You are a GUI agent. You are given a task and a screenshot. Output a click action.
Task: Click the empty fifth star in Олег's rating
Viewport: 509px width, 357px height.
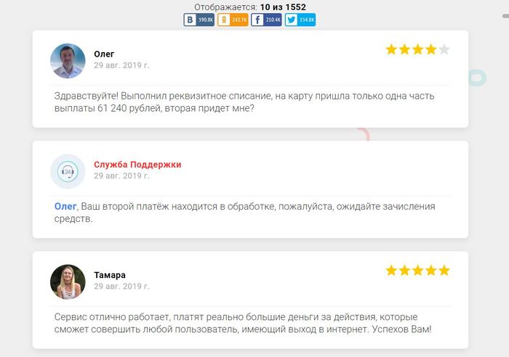click(x=444, y=49)
